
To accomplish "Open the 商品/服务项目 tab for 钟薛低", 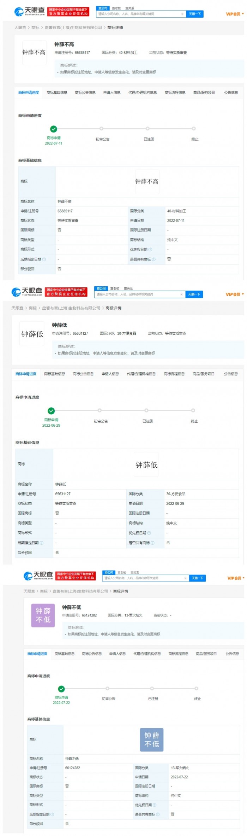I will click(204, 374).
